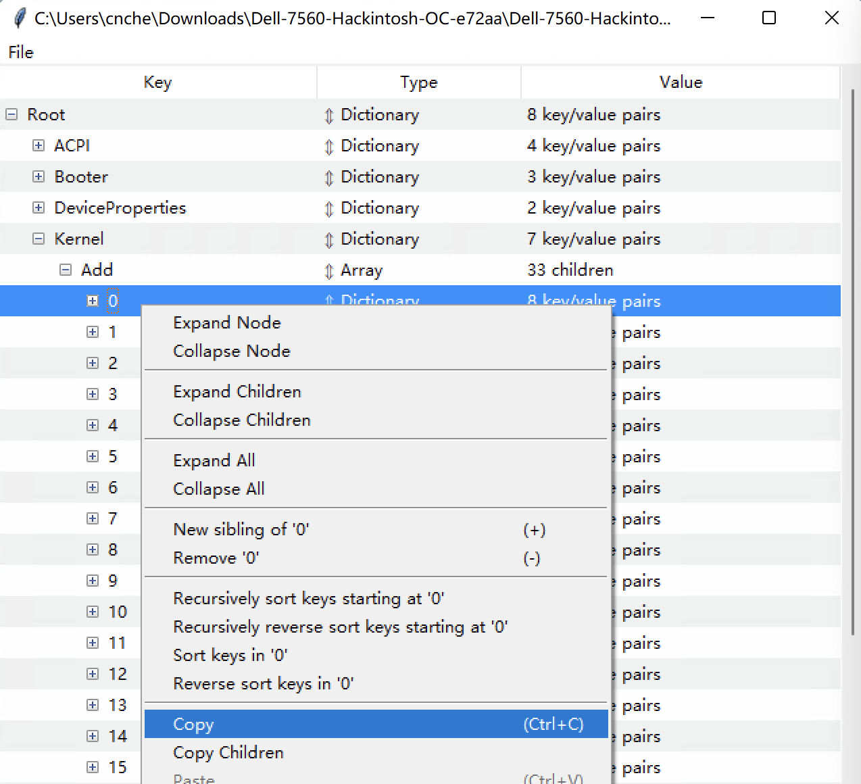This screenshot has width=861, height=784.
Task: Select array item 12 row
Action: pos(118,674)
